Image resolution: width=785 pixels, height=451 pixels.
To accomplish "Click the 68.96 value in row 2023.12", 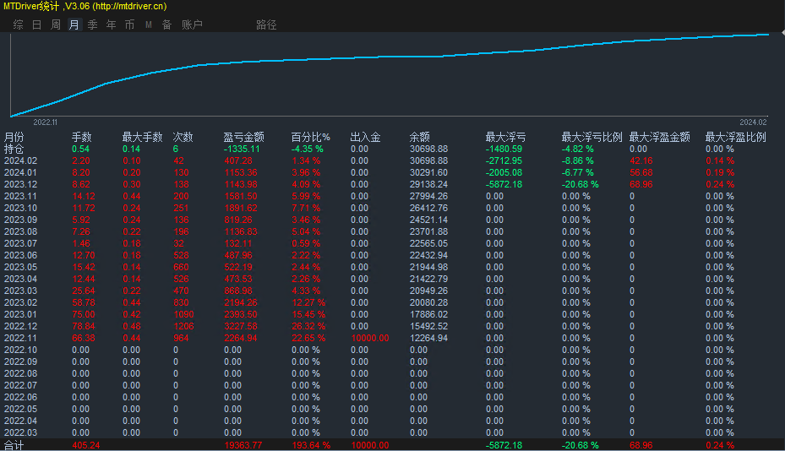I will (x=641, y=184).
